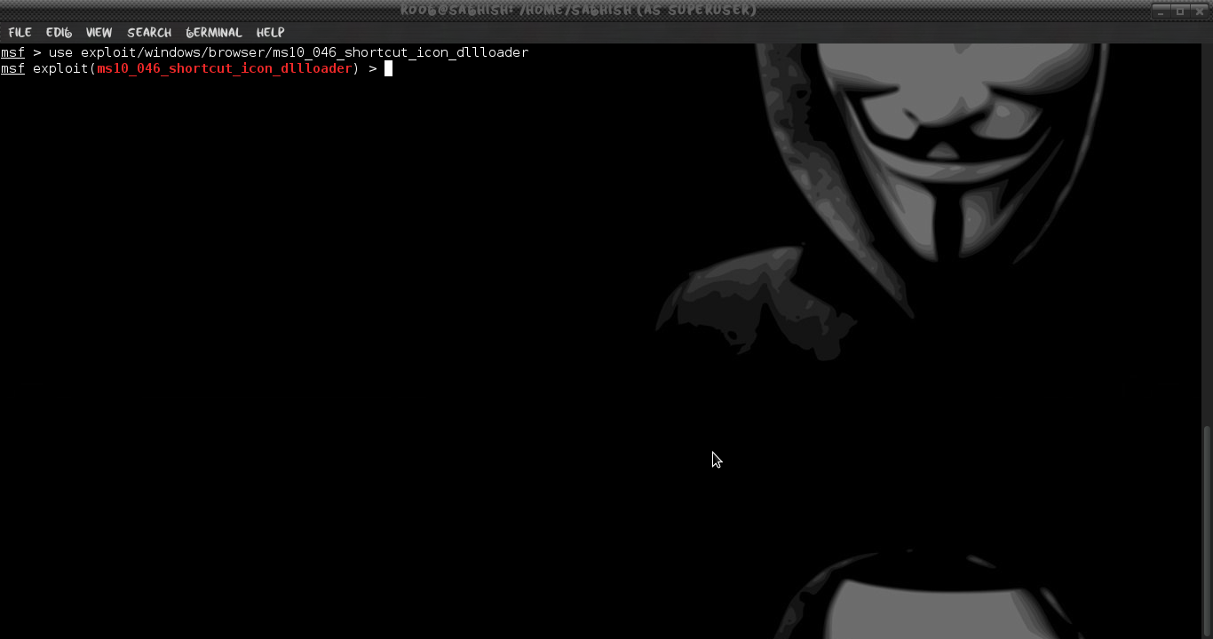Open the Edit menu
This screenshot has width=1213, height=639.
pos(59,32)
